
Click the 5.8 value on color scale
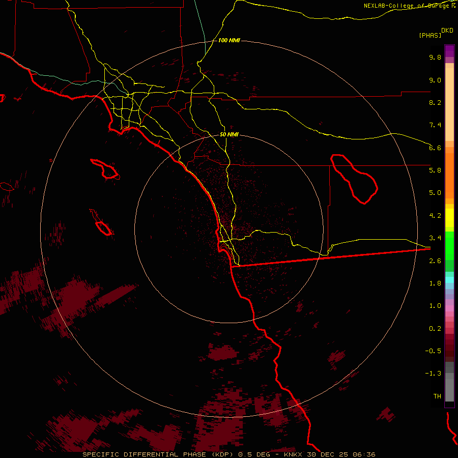435,170
